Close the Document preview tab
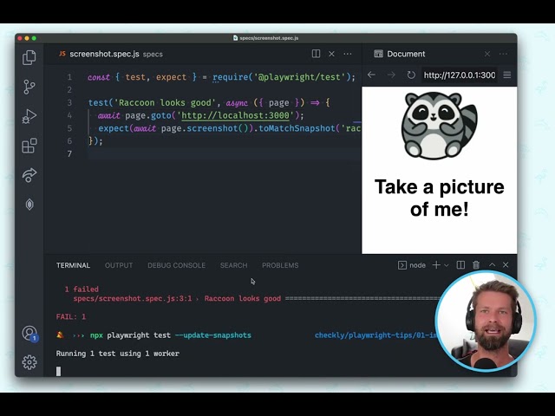The height and width of the screenshot is (416, 555). tap(487, 54)
